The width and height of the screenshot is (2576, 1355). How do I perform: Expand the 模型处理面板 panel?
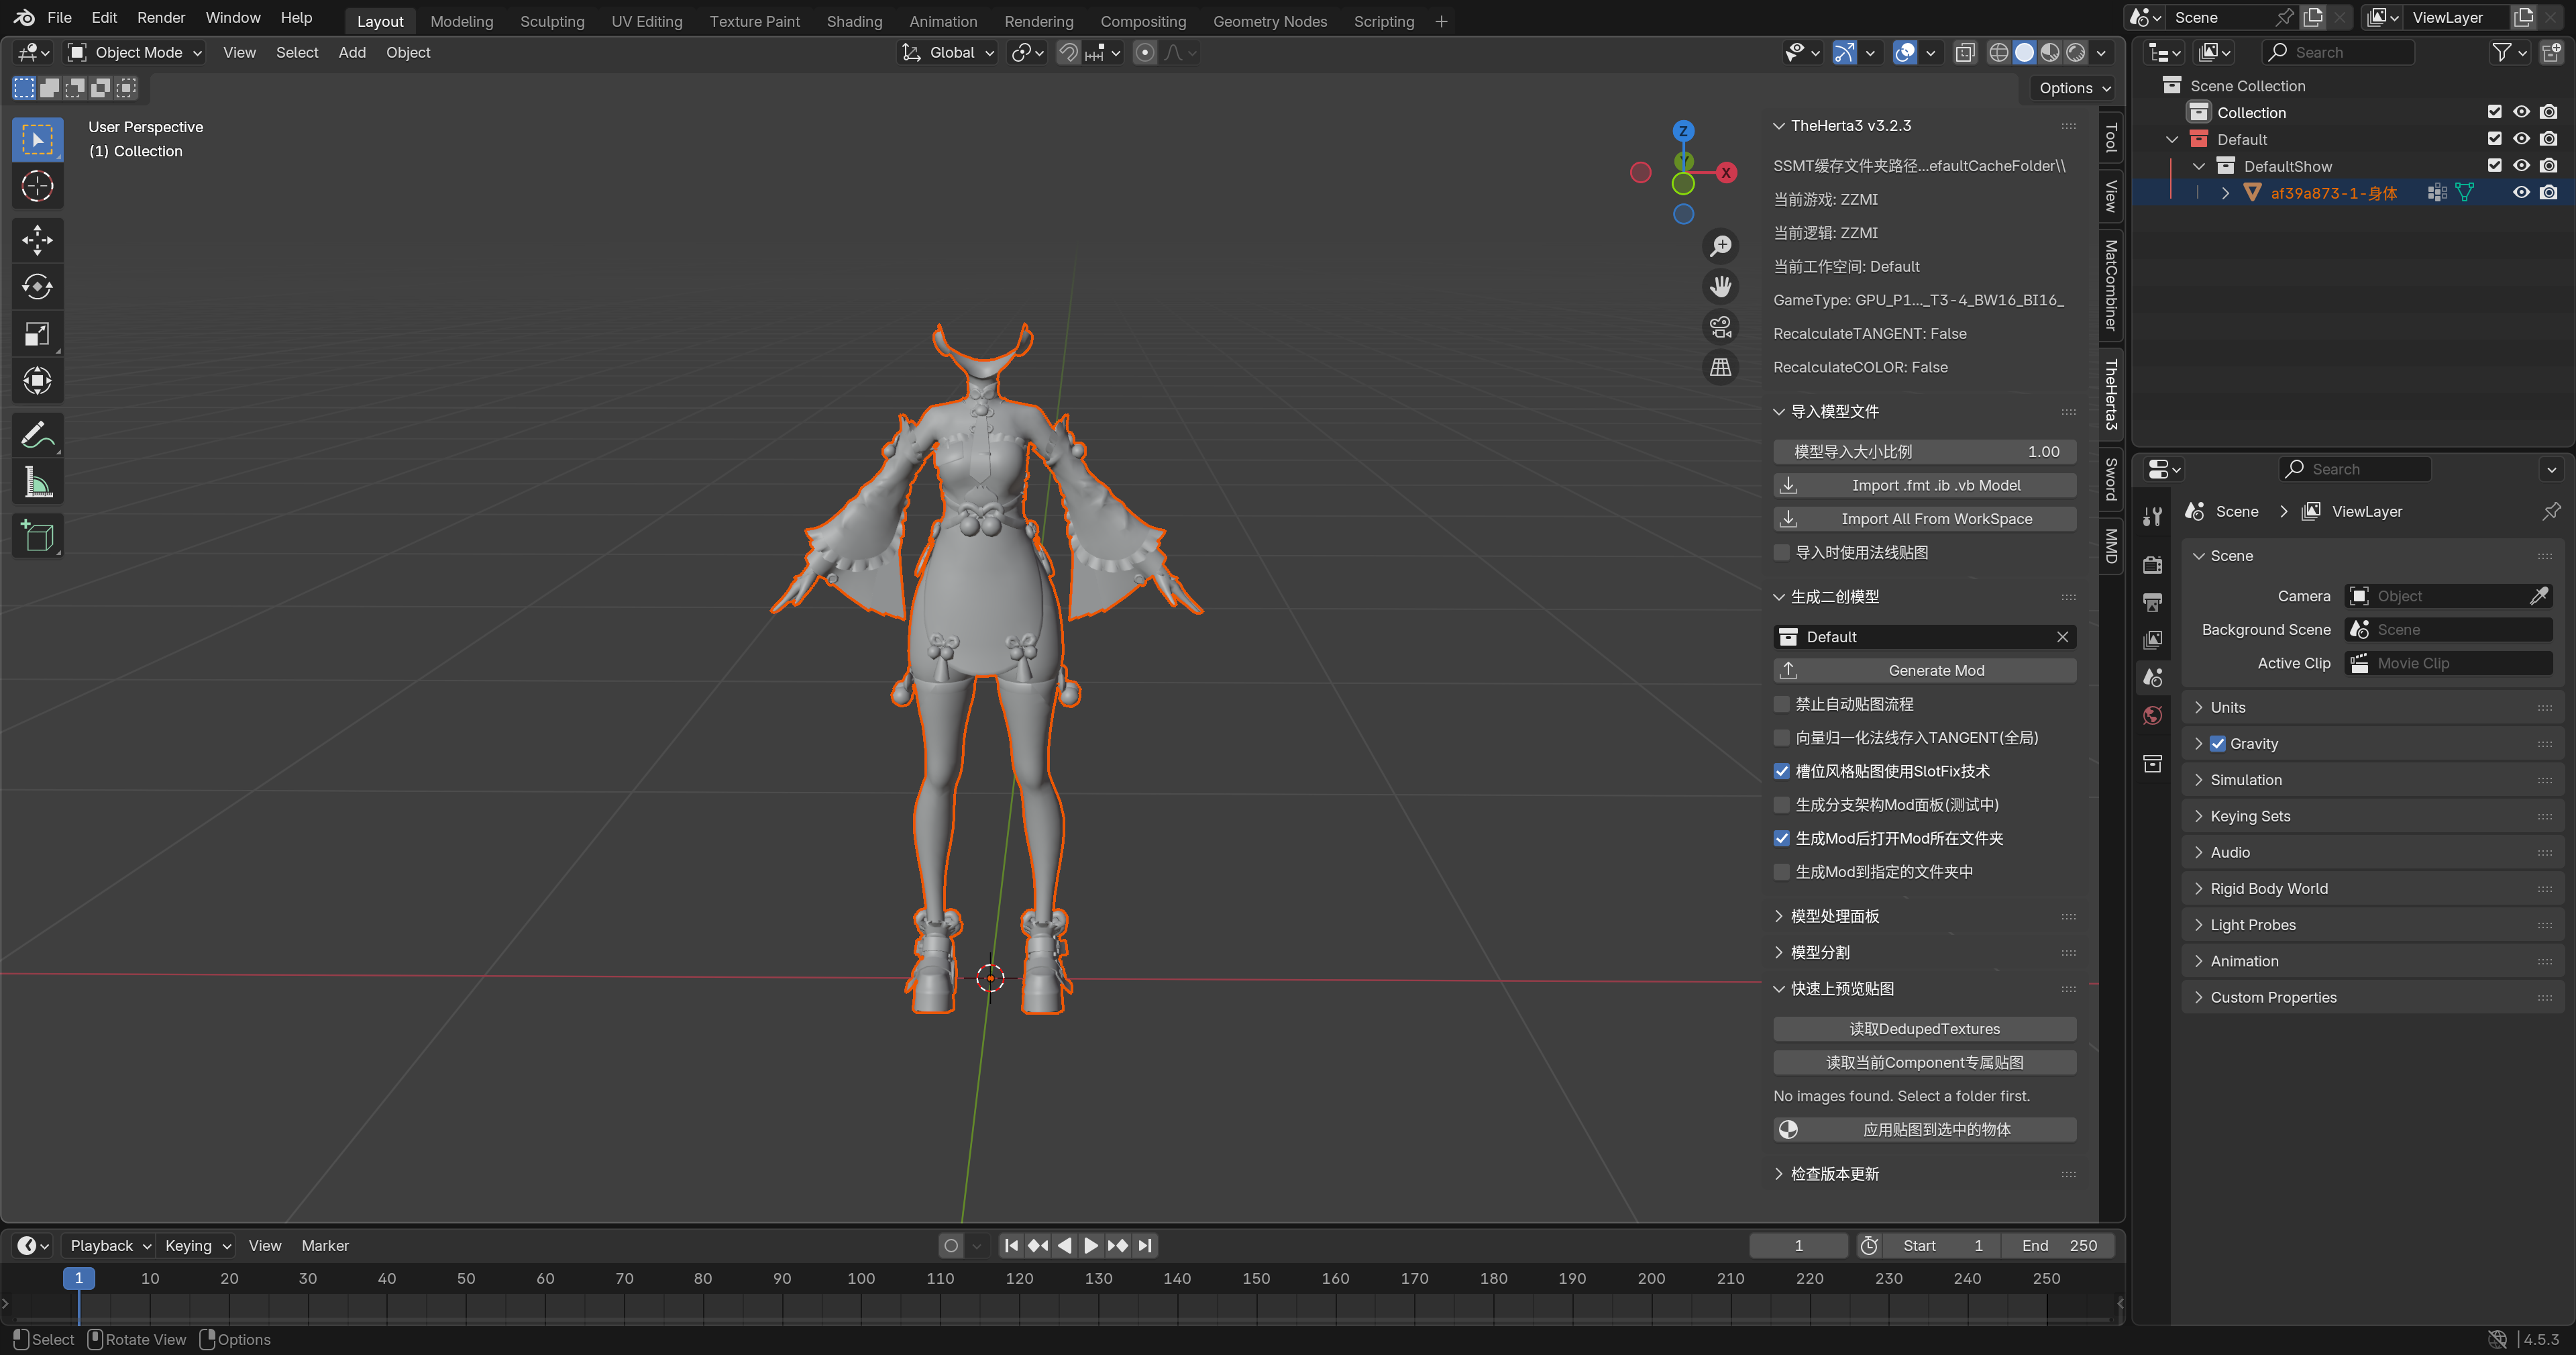(1834, 915)
